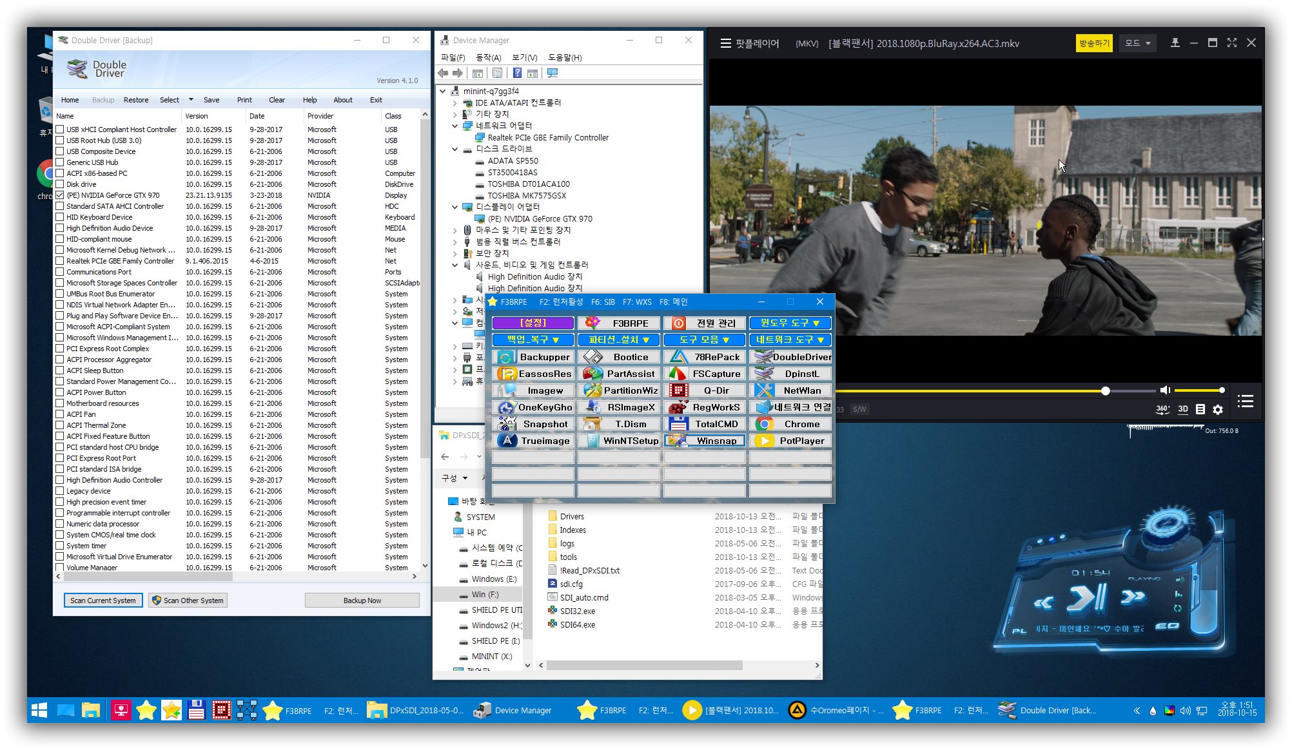Click Scan Other System button
1292x750 pixels.
click(x=188, y=601)
